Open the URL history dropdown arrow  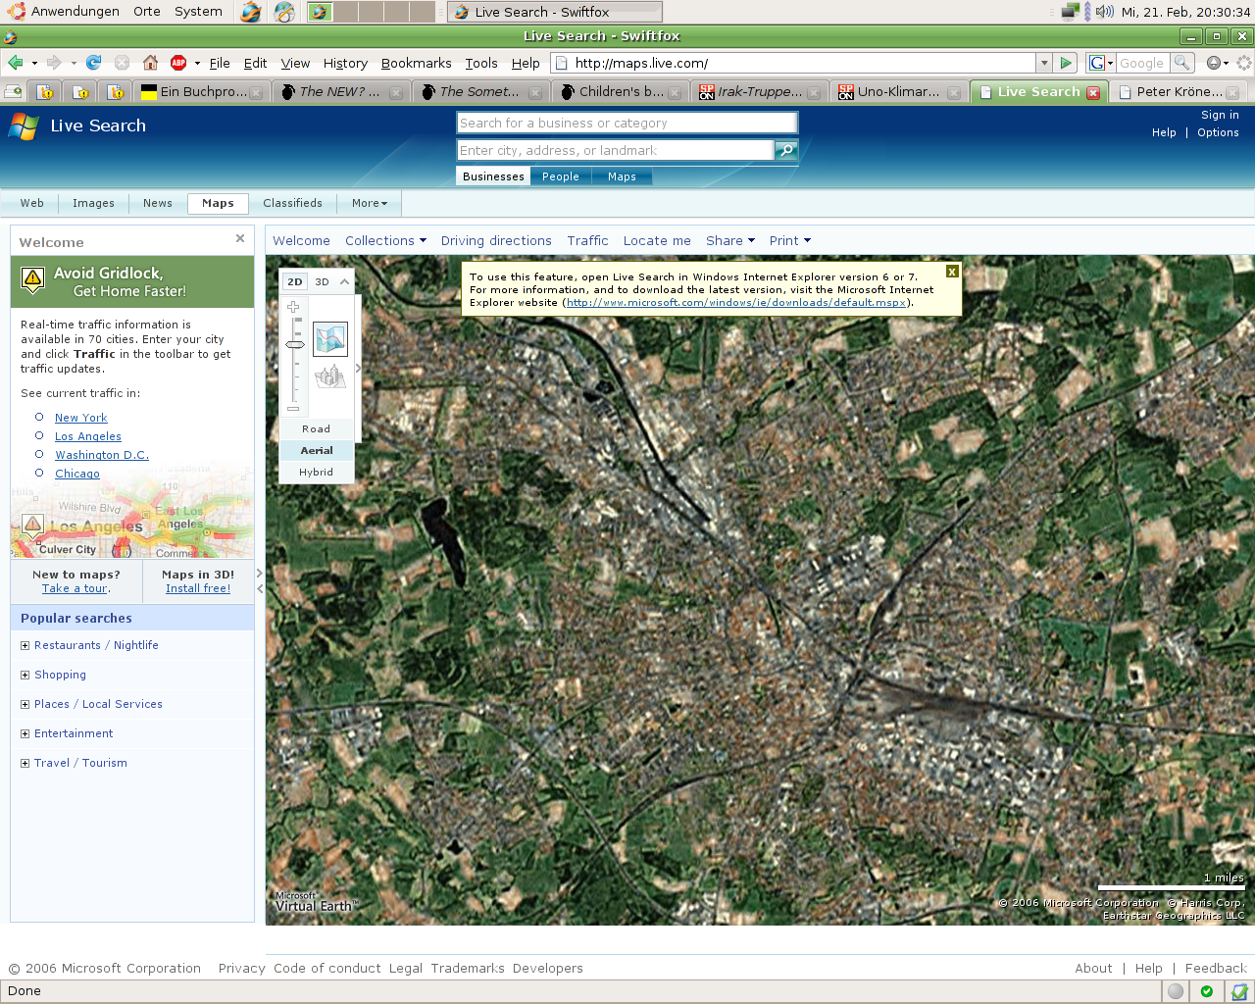coord(1044,63)
